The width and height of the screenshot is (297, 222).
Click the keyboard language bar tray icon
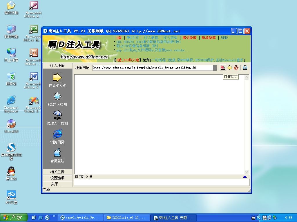point(253,218)
